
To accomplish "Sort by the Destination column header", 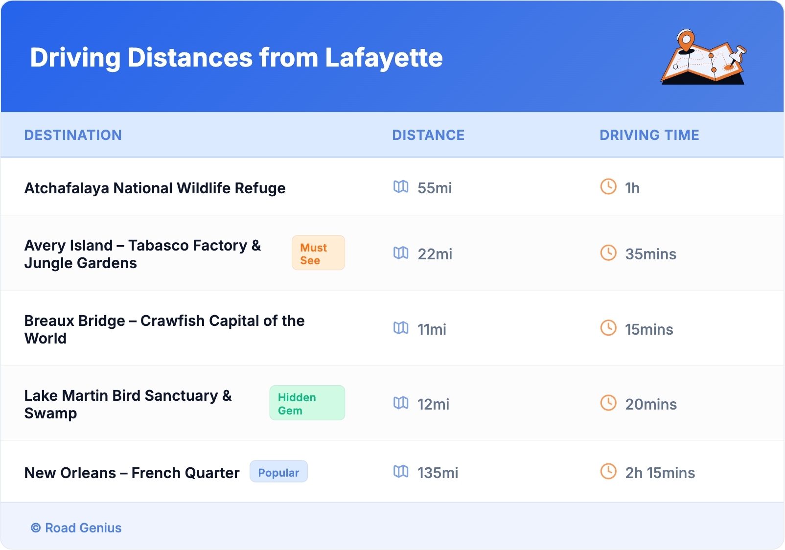I will 73,135.
